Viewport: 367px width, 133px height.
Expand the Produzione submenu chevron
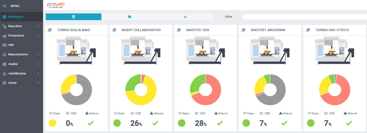(38, 35)
